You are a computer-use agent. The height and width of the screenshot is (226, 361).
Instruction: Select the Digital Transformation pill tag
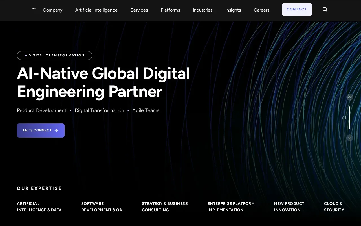(54, 55)
